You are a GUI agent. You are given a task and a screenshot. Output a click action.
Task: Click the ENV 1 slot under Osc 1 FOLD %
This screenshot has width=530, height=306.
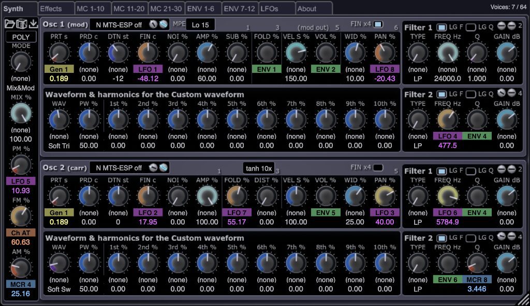[x=267, y=69]
